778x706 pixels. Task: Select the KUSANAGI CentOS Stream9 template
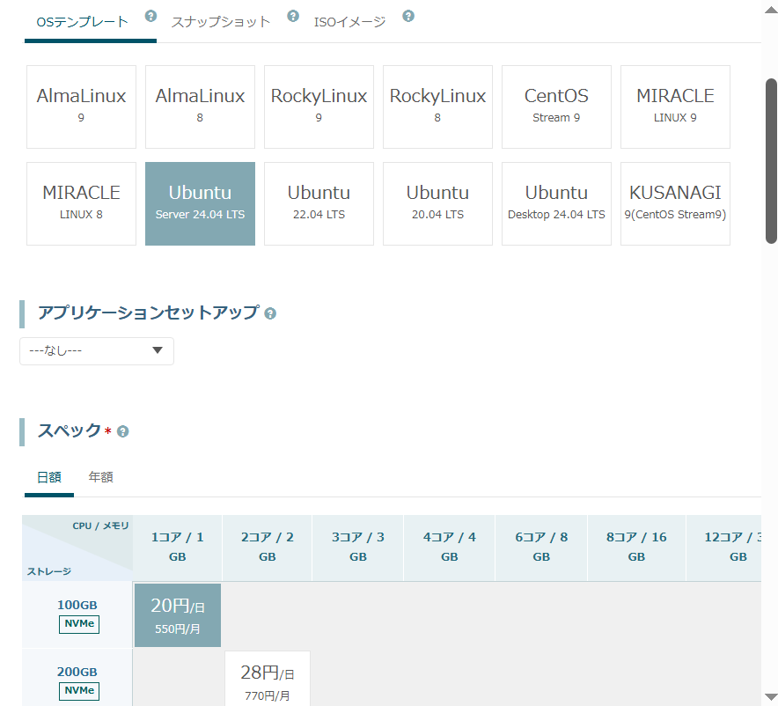(675, 203)
